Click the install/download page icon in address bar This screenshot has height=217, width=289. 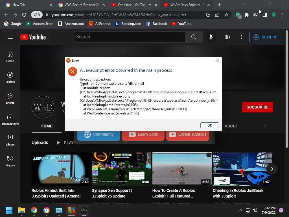(208, 15)
